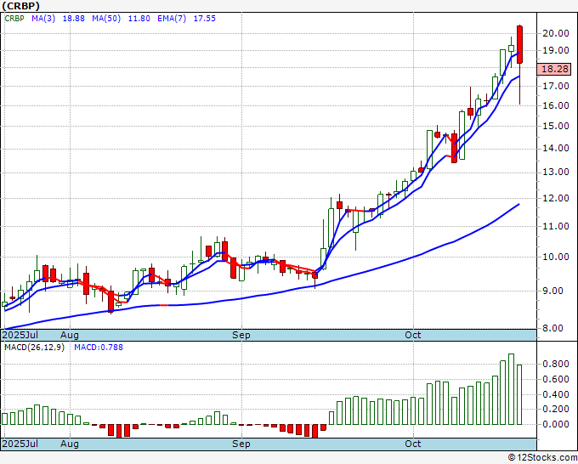Click the 17.00 price axis label
The height and width of the screenshot is (464, 578).
click(556, 86)
